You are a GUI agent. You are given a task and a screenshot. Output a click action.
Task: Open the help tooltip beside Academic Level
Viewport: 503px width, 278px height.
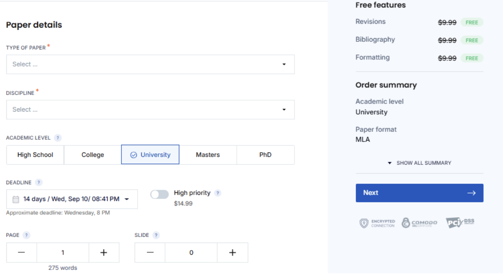58,138
